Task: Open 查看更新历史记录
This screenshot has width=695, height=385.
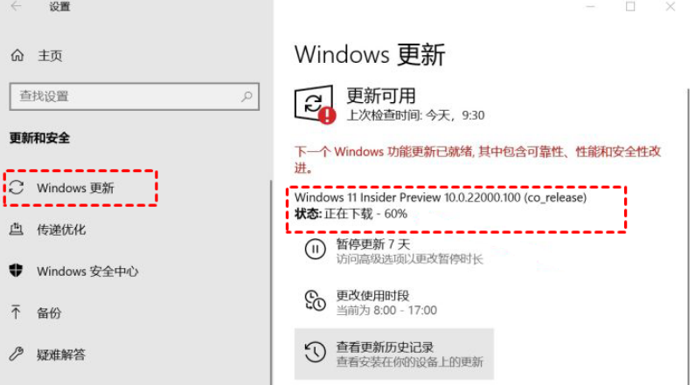Action: (394, 354)
